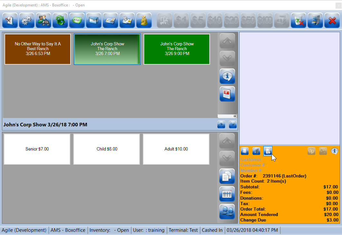The height and width of the screenshot is (235, 342).
Task: Open the calendar icon beside events
Action: point(227,94)
